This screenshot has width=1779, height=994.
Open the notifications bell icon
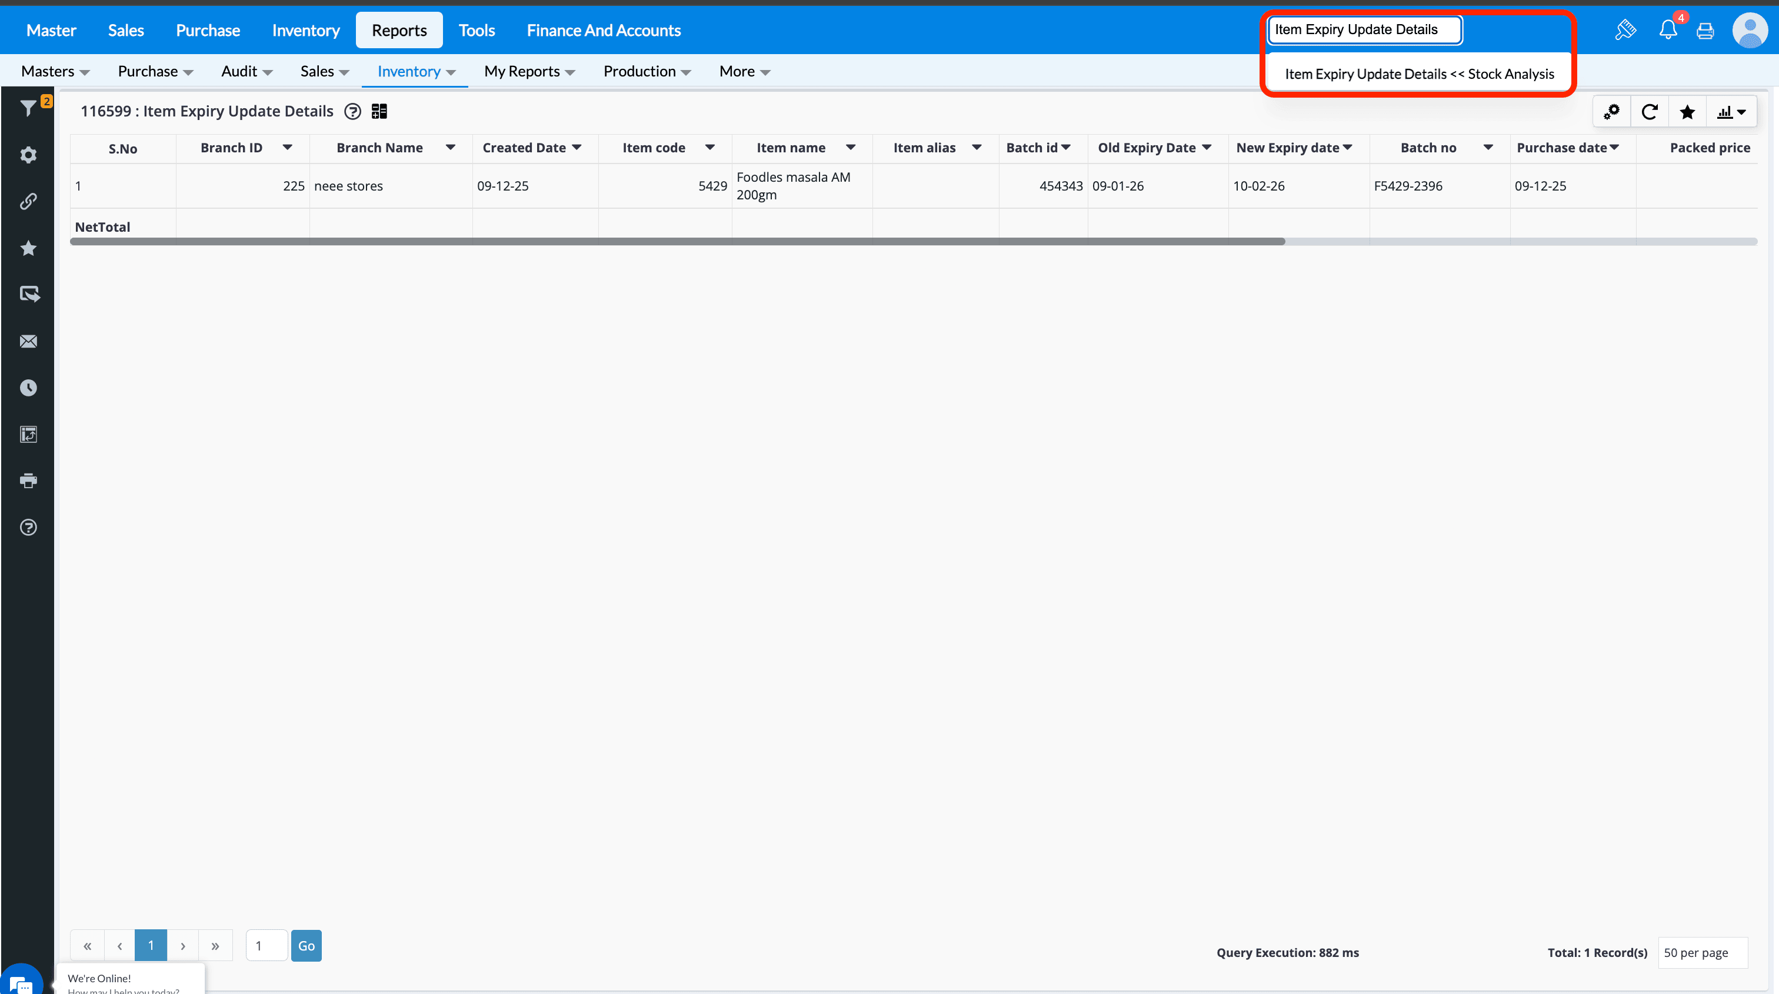(x=1668, y=29)
